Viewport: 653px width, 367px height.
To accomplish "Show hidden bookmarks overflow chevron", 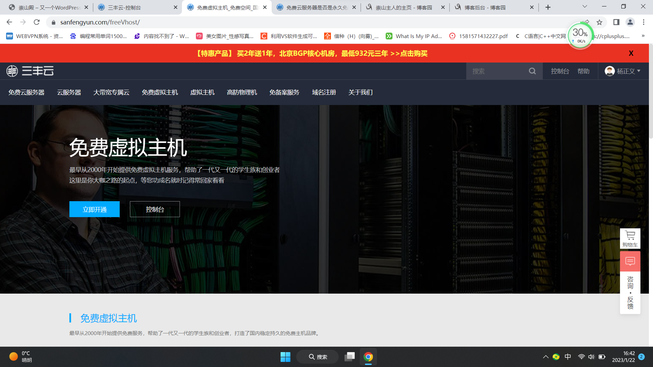I will (x=643, y=36).
